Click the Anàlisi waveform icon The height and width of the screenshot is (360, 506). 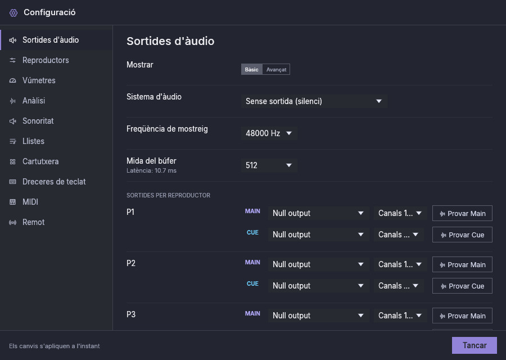tap(12, 101)
